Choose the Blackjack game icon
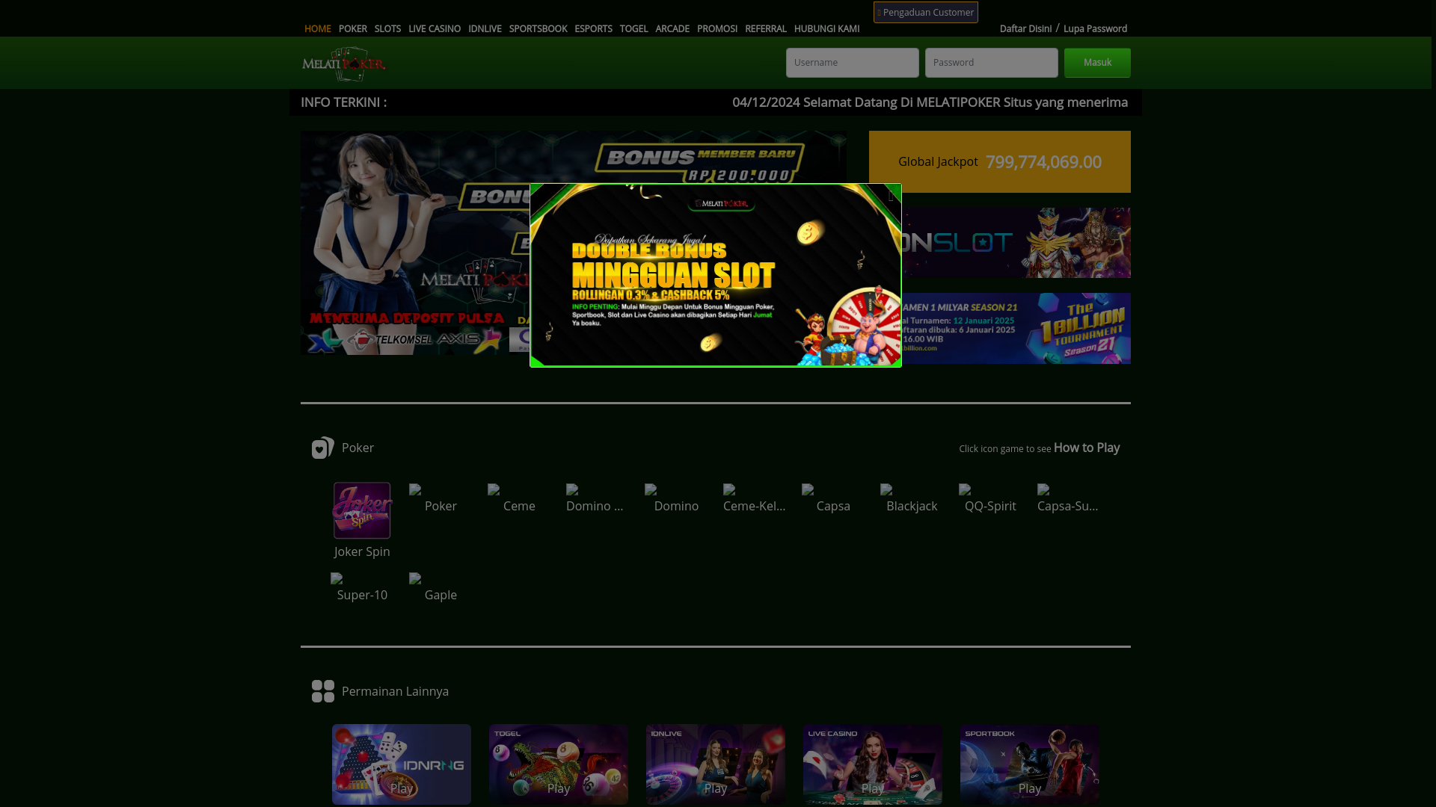The image size is (1436, 807). point(886,489)
